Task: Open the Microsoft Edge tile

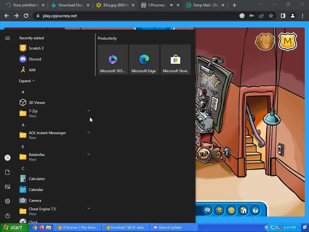Action: pyautogui.click(x=144, y=60)
